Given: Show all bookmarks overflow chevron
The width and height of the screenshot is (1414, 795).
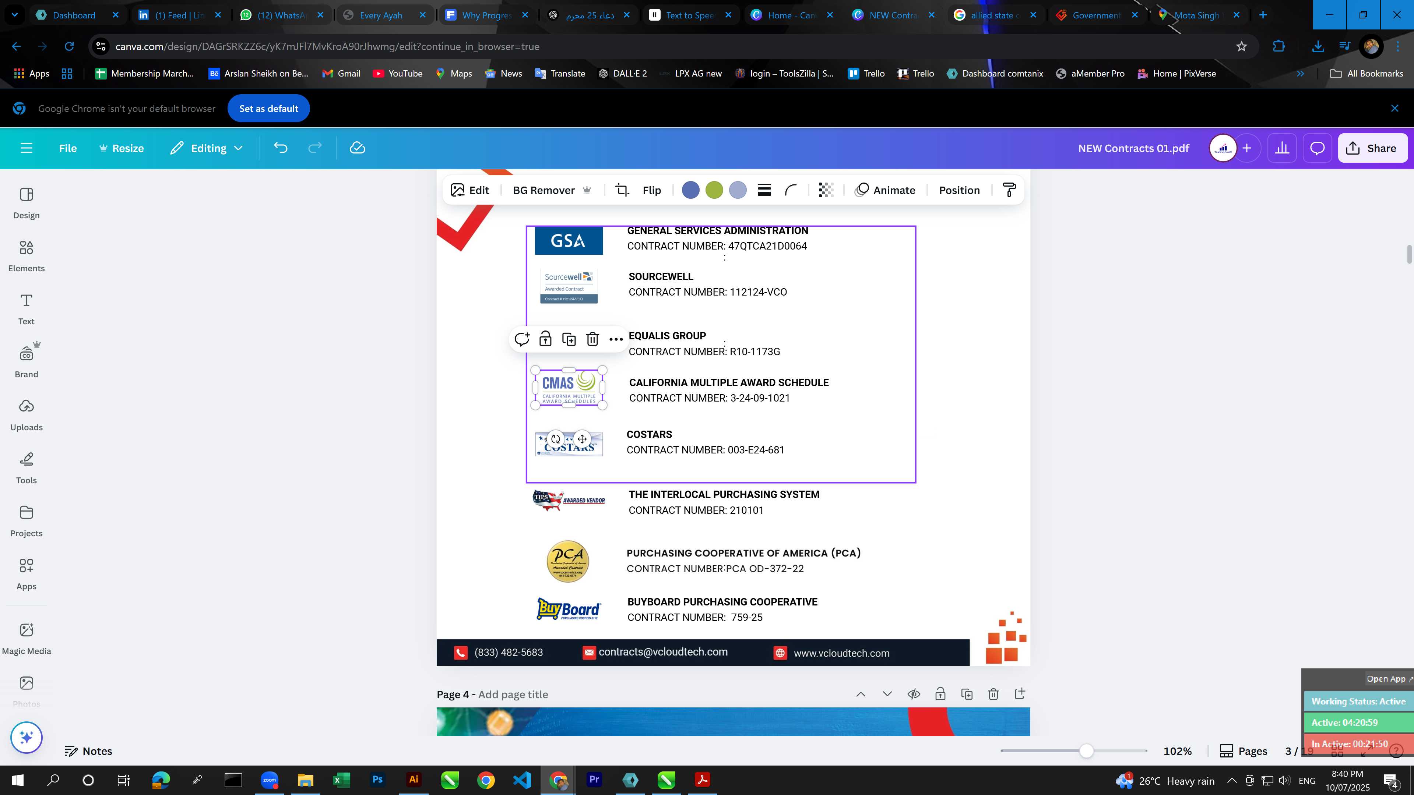Looking at the screenshot, I should coord(1300,74).
